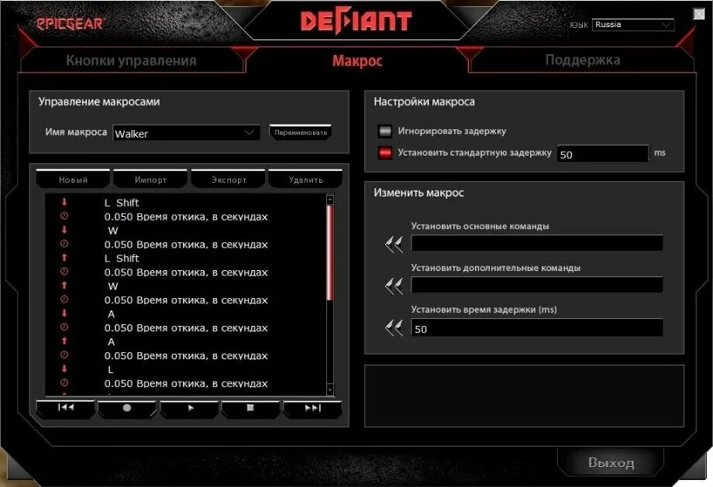Image resolution: width=713 pixels, height=487 pixels.
Task: Click the Переименовать button
Action: (x=301, y=132)
